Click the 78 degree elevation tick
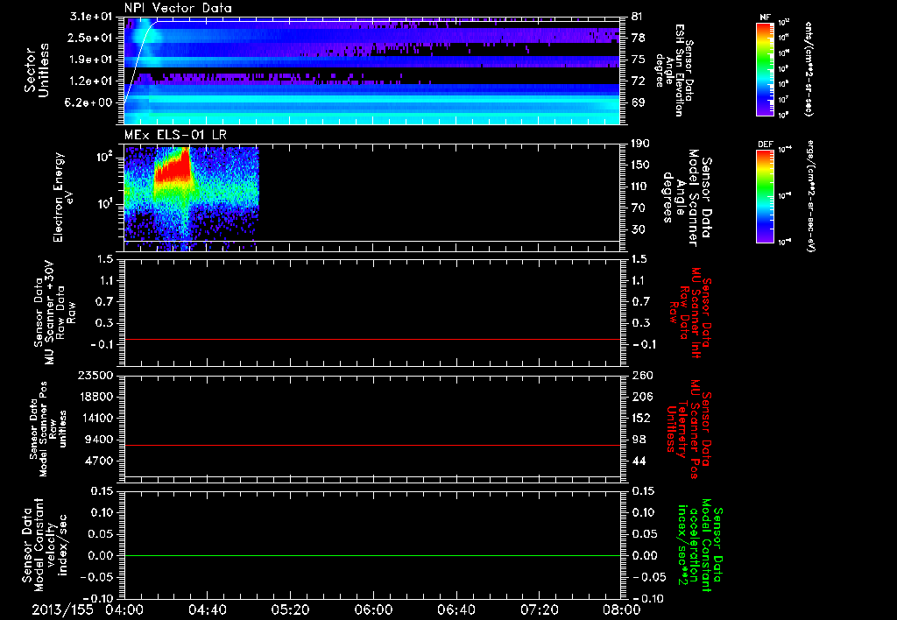The image size is (897, 620). (638, 38)
